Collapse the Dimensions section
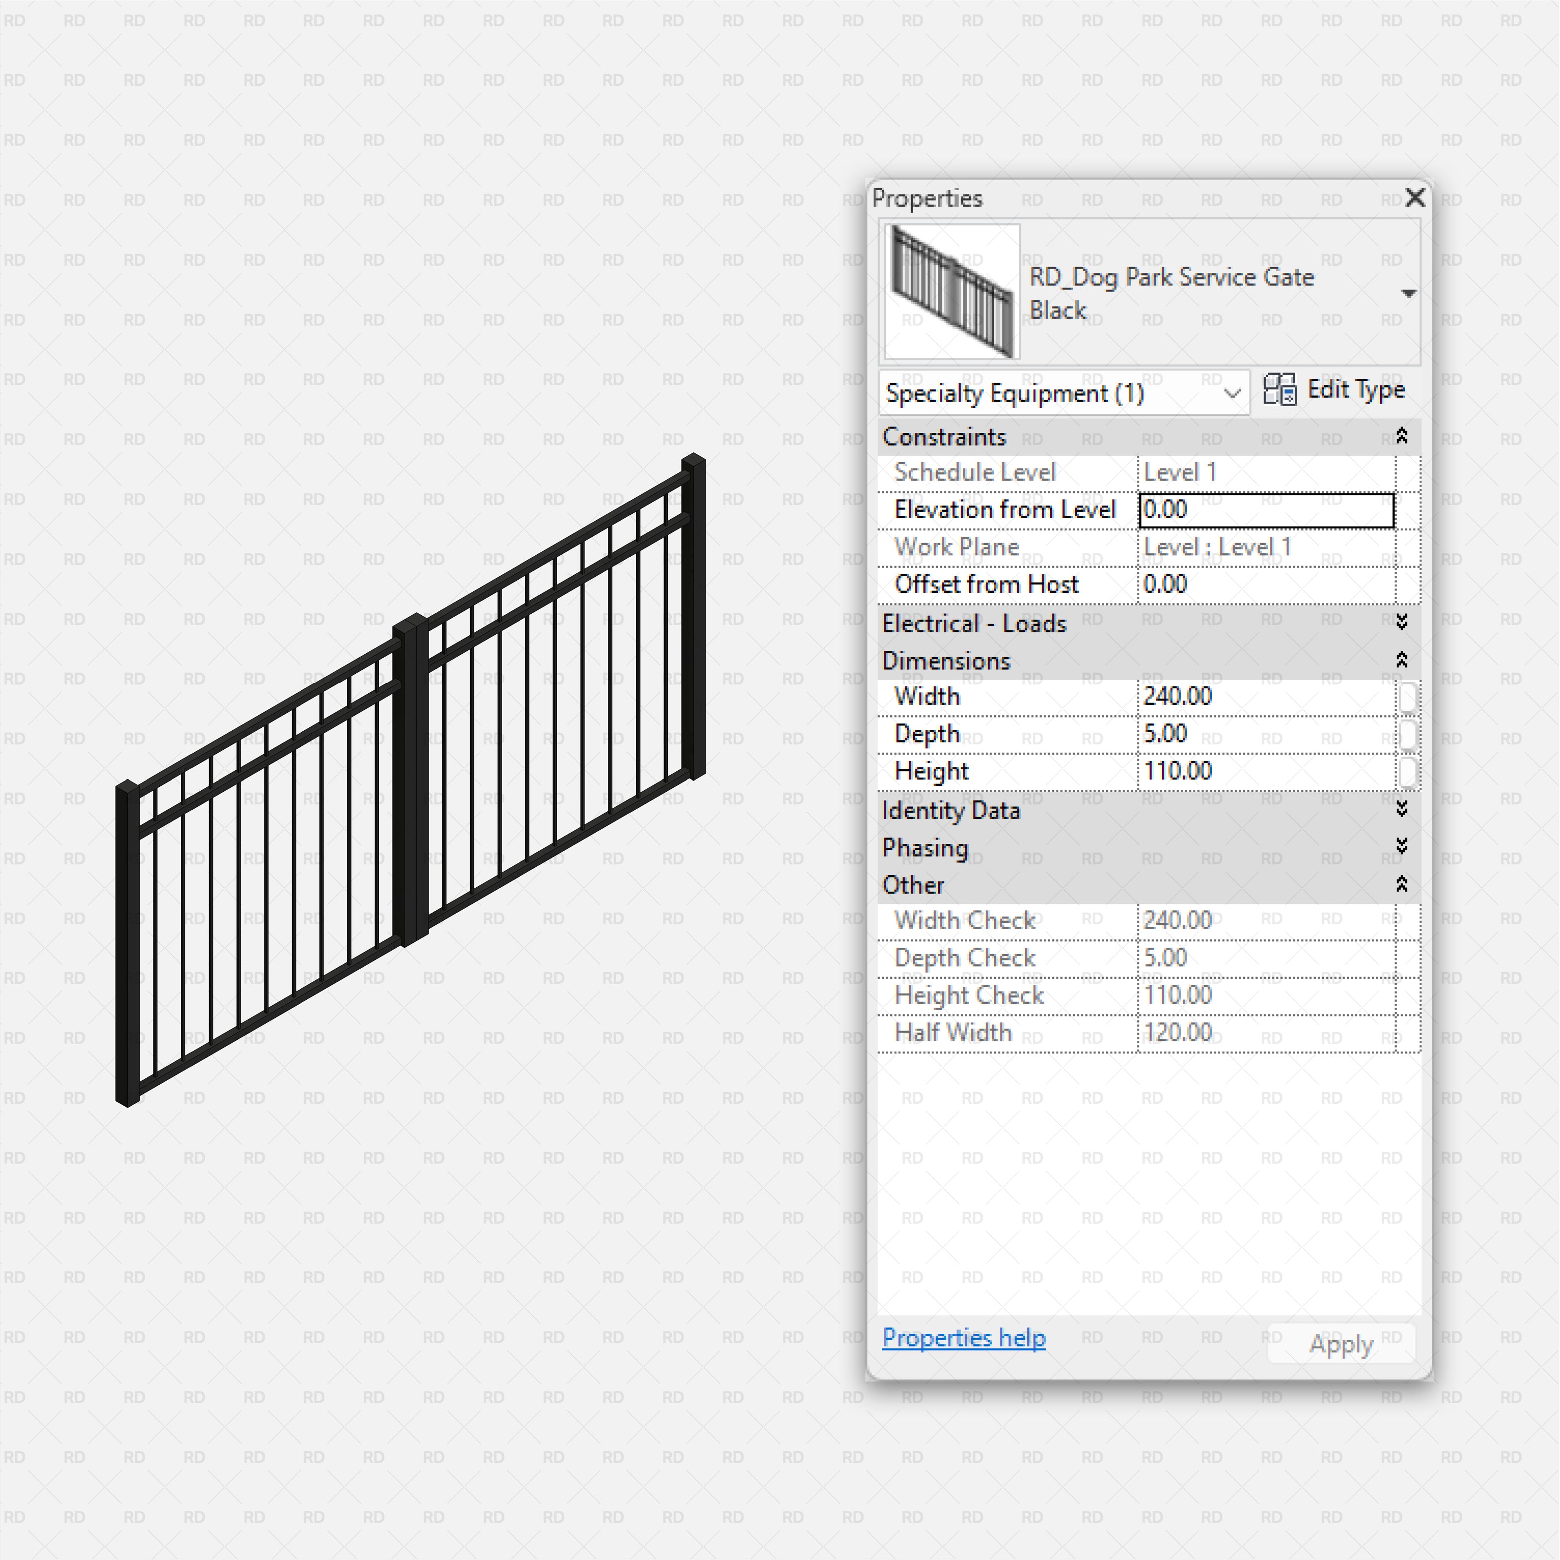 (1403, 660)
